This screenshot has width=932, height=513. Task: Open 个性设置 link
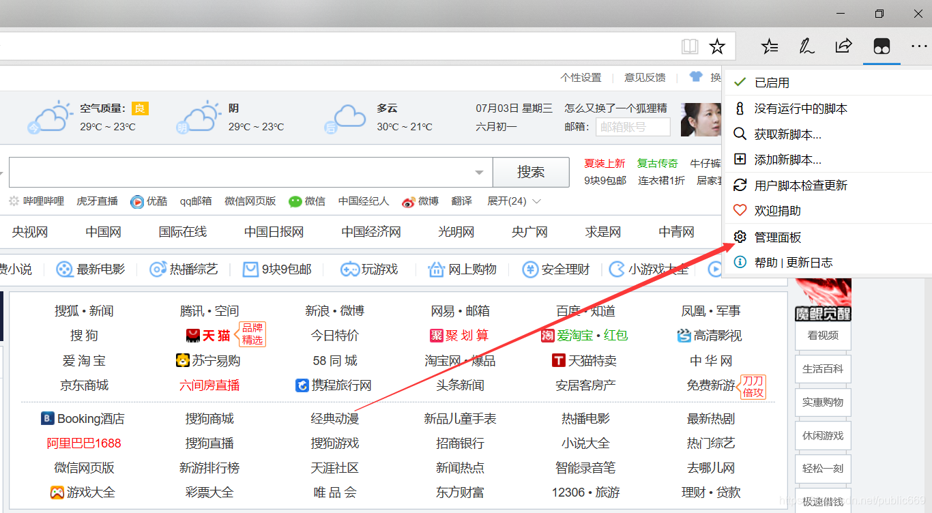(581, 78)
